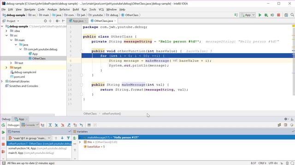This screenshot has width=295, height=165.
Task: Open the Run menu
Action: pos(84,9)
